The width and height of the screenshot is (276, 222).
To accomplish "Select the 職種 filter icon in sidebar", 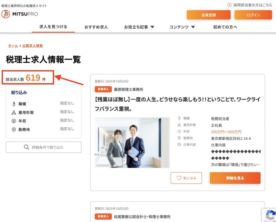I will pyautogui.click(x=14, y=104).
